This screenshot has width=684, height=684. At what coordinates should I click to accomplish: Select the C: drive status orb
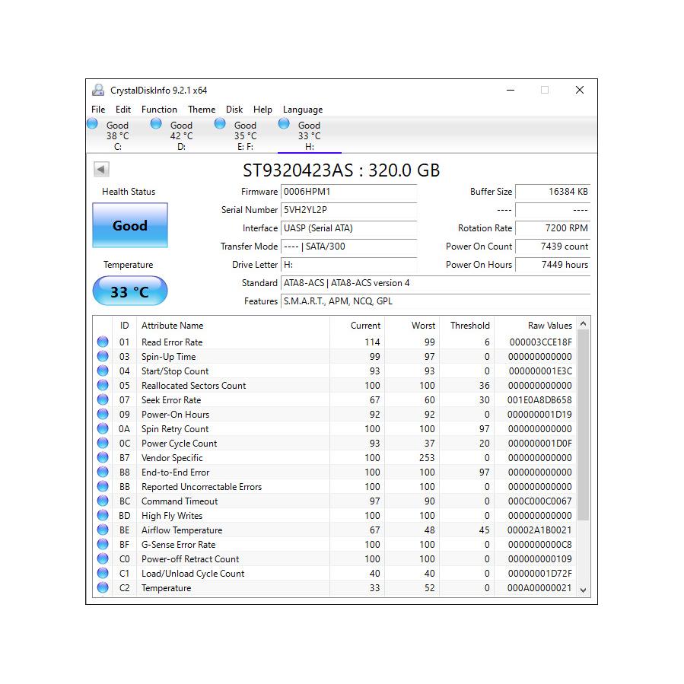tap(93, 124)
